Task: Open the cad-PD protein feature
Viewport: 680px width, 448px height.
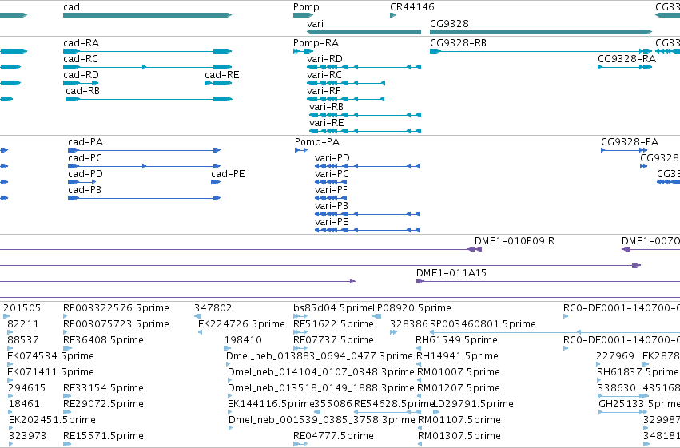Action: [82, 182]
